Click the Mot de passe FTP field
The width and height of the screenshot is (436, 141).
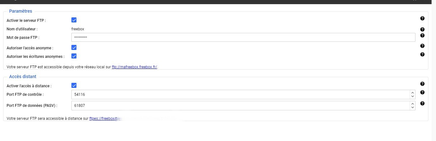243,37
